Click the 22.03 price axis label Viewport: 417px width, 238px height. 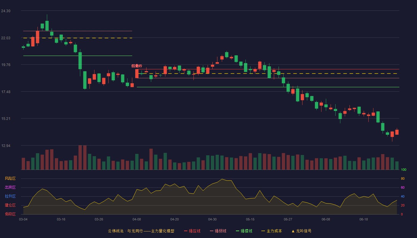6,38
